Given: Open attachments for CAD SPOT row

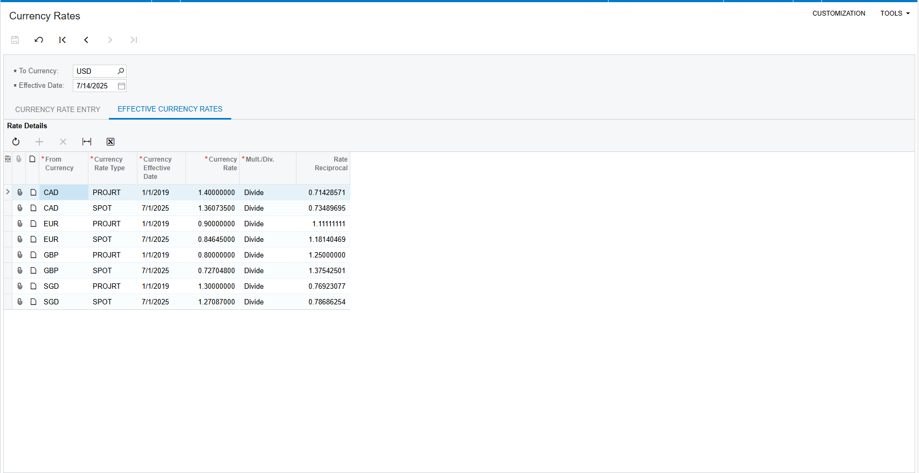Looking at the screenshot, I should 20,208.
